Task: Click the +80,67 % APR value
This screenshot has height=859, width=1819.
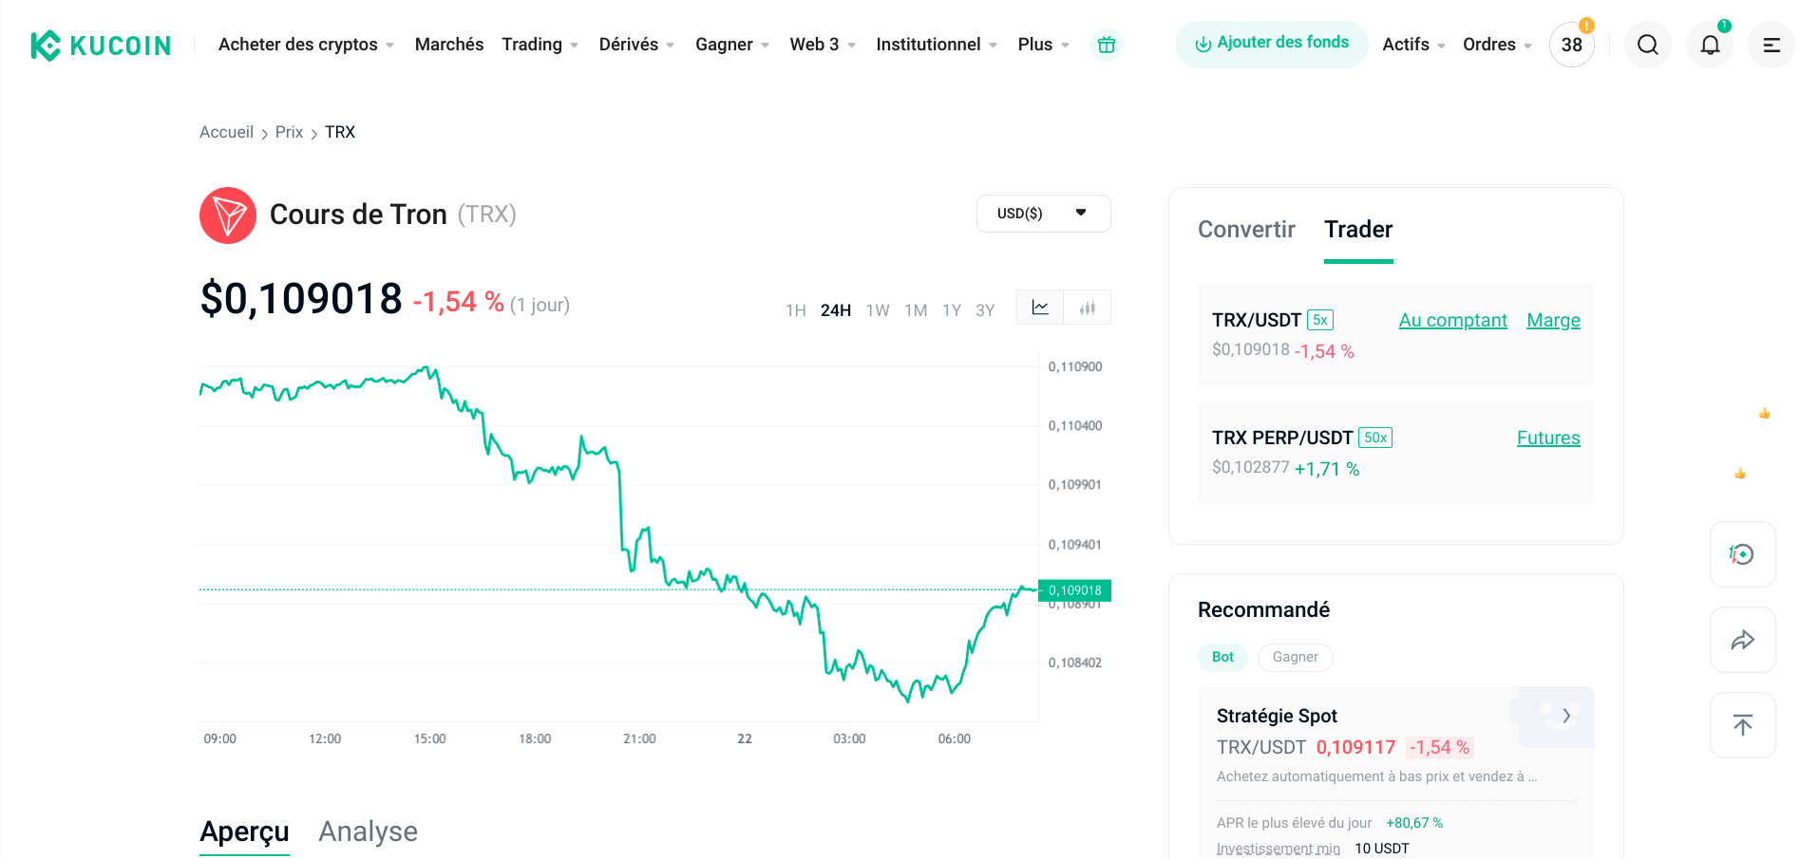Action: coord(1414,823)
